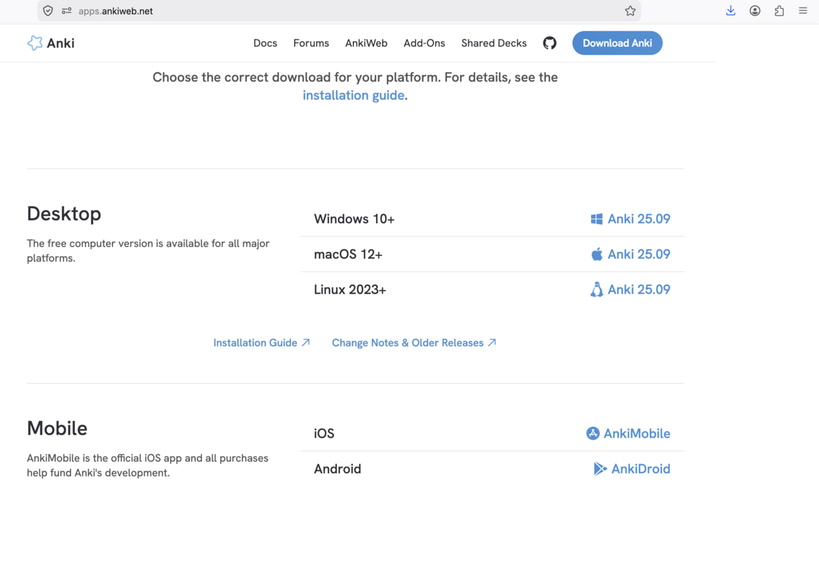Click the arrow icon after Installation Guide
Image resolution: width=819 pixels, height=568 pixels.
pos(306,343)
